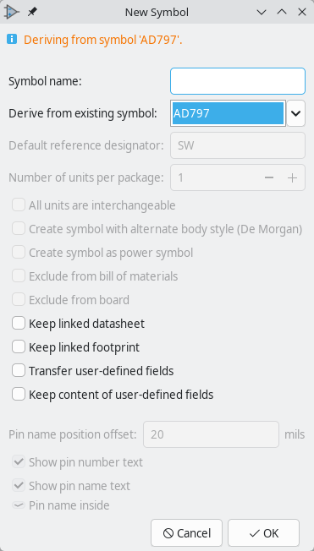Click the KiCad symbol editor title icon
Viewport: 314px width, 551px height.
(x=11, y=13)
